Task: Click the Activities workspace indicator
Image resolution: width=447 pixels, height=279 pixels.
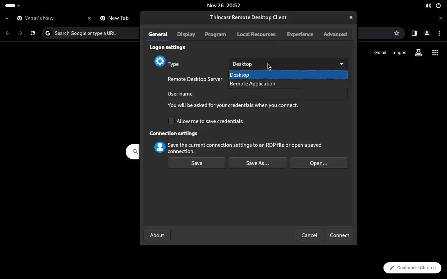Action: [12, 6]
